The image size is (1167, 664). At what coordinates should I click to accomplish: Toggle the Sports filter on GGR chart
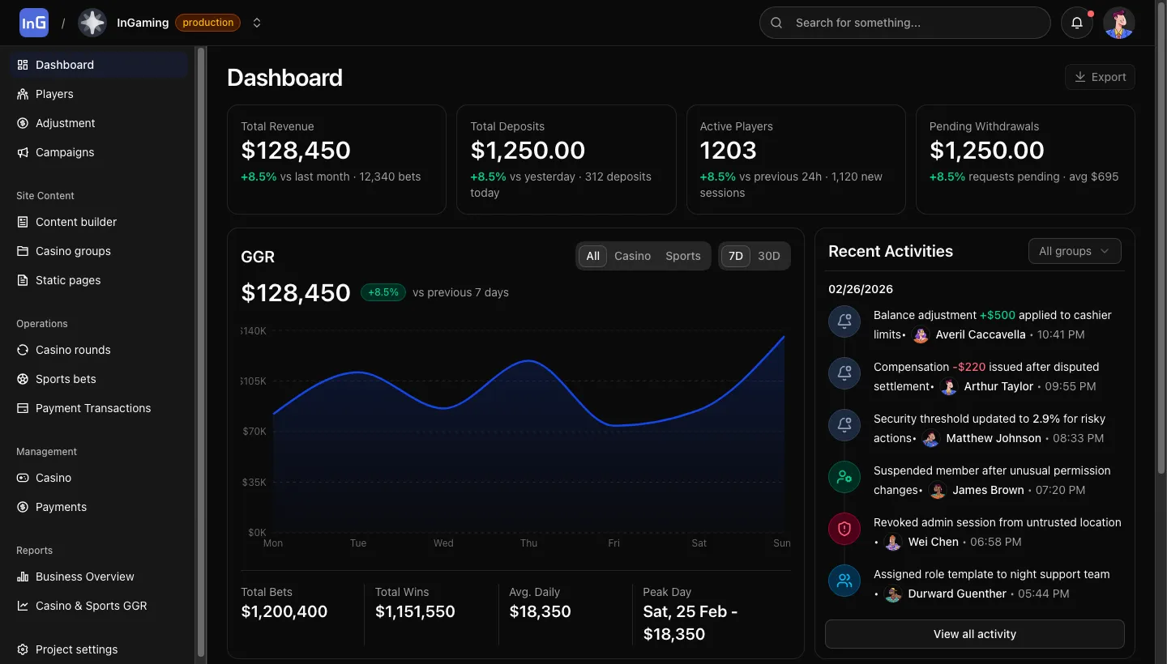tap(682, 256)
